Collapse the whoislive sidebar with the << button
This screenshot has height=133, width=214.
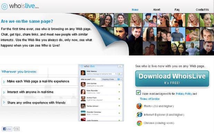click(120, 66)
